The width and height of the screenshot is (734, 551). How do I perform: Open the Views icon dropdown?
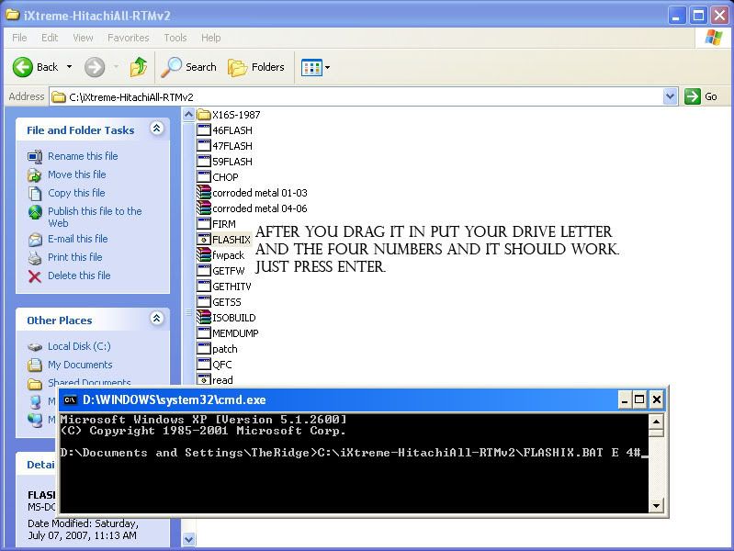coord(315,67)
